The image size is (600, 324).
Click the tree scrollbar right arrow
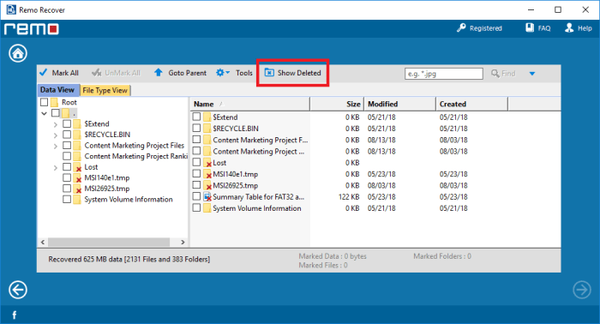(183, 242)
